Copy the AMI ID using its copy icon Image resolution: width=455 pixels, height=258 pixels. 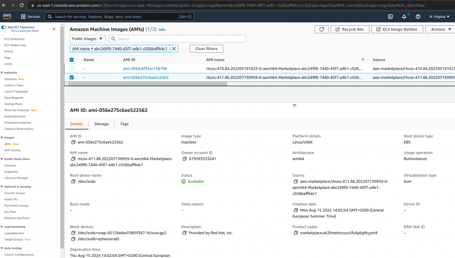point(72,142)
